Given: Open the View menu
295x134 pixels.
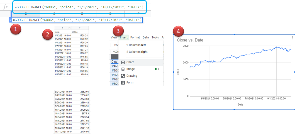Looking at the screenshot, I should [x=114, y=37].
